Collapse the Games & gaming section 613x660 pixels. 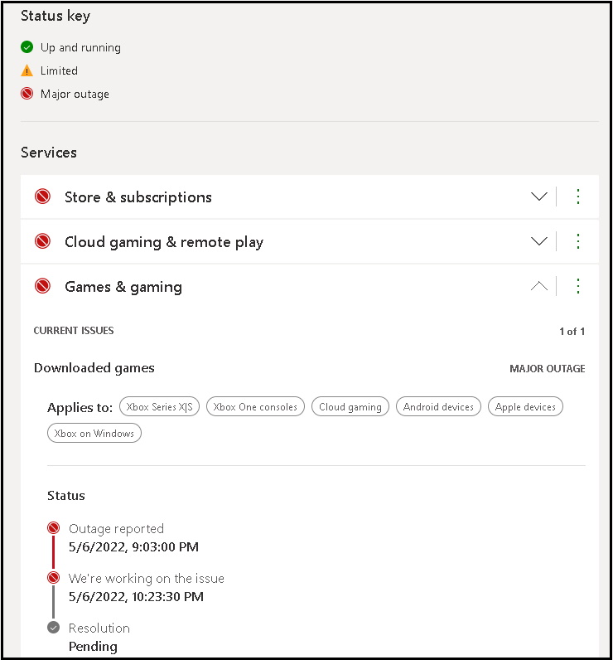[x=539, y=286]
